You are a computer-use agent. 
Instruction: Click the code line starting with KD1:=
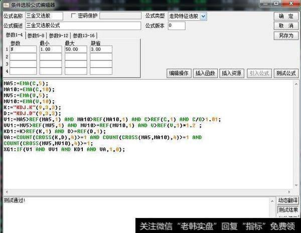(x=55, y=132)
